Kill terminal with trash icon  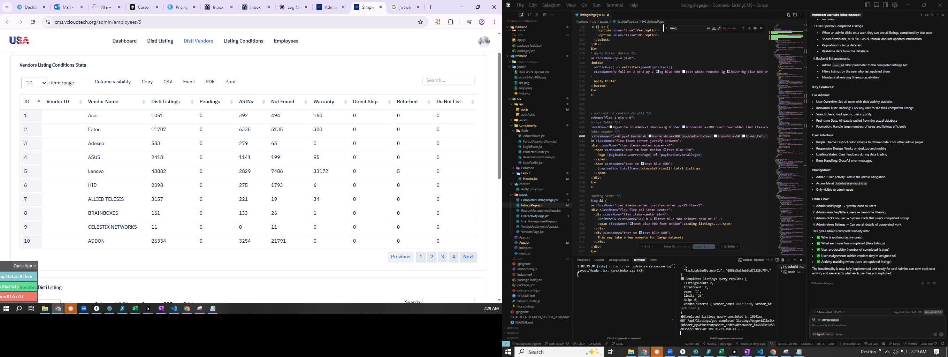point(783,260)
